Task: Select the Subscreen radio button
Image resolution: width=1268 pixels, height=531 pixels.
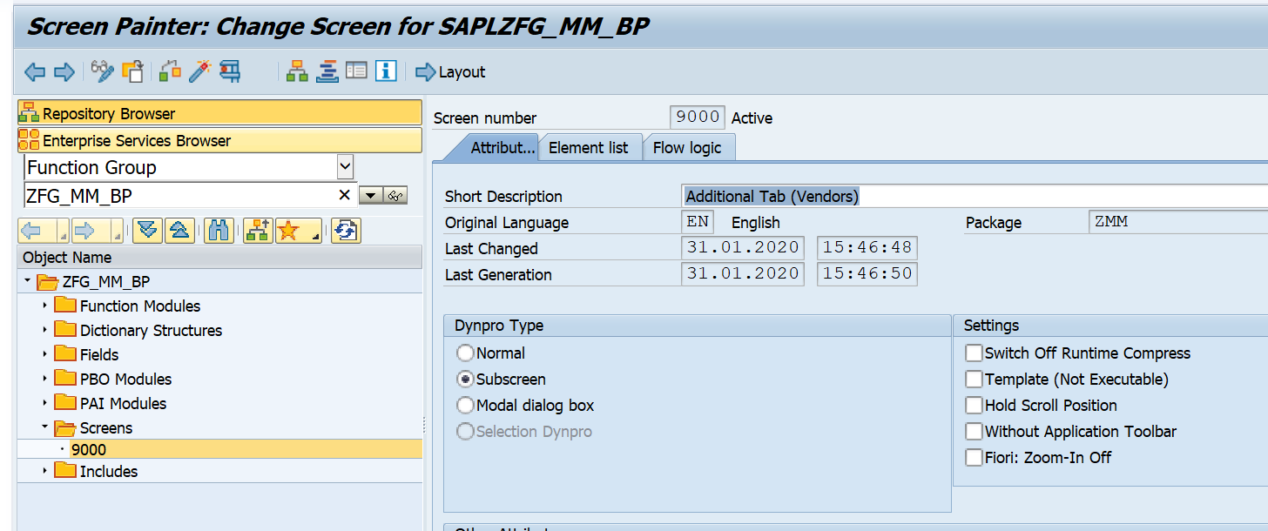Action: pyautogui.click(x=467, y=379)
